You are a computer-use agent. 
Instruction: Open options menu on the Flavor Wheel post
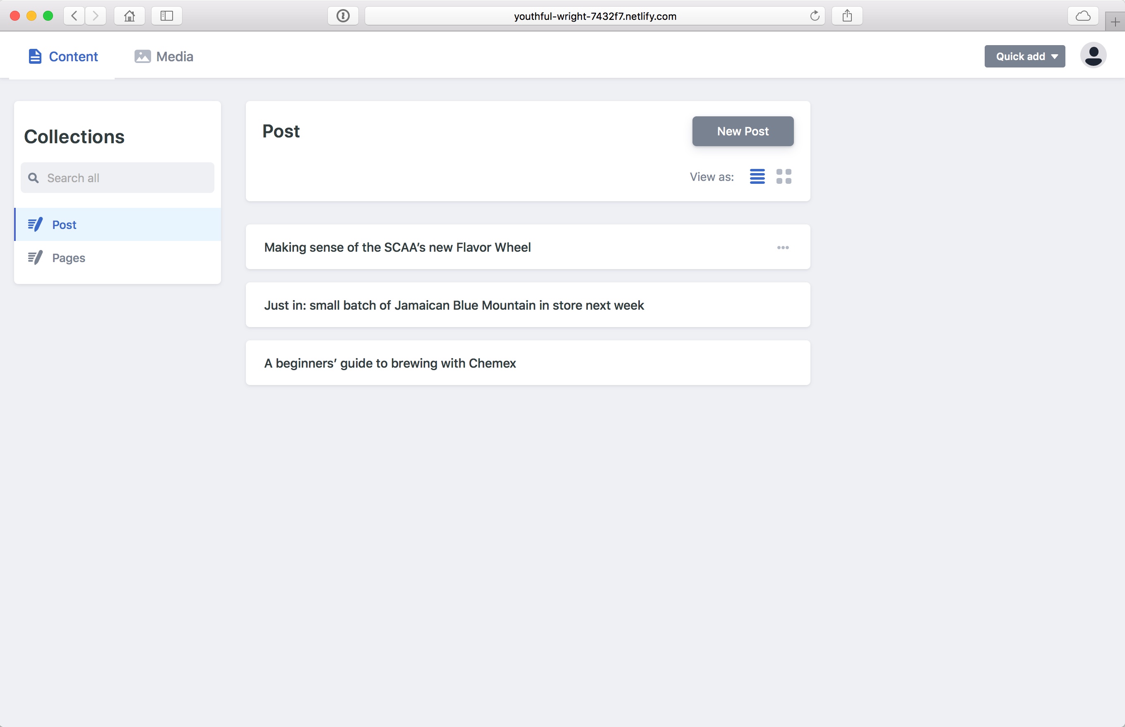pos(783,247)
